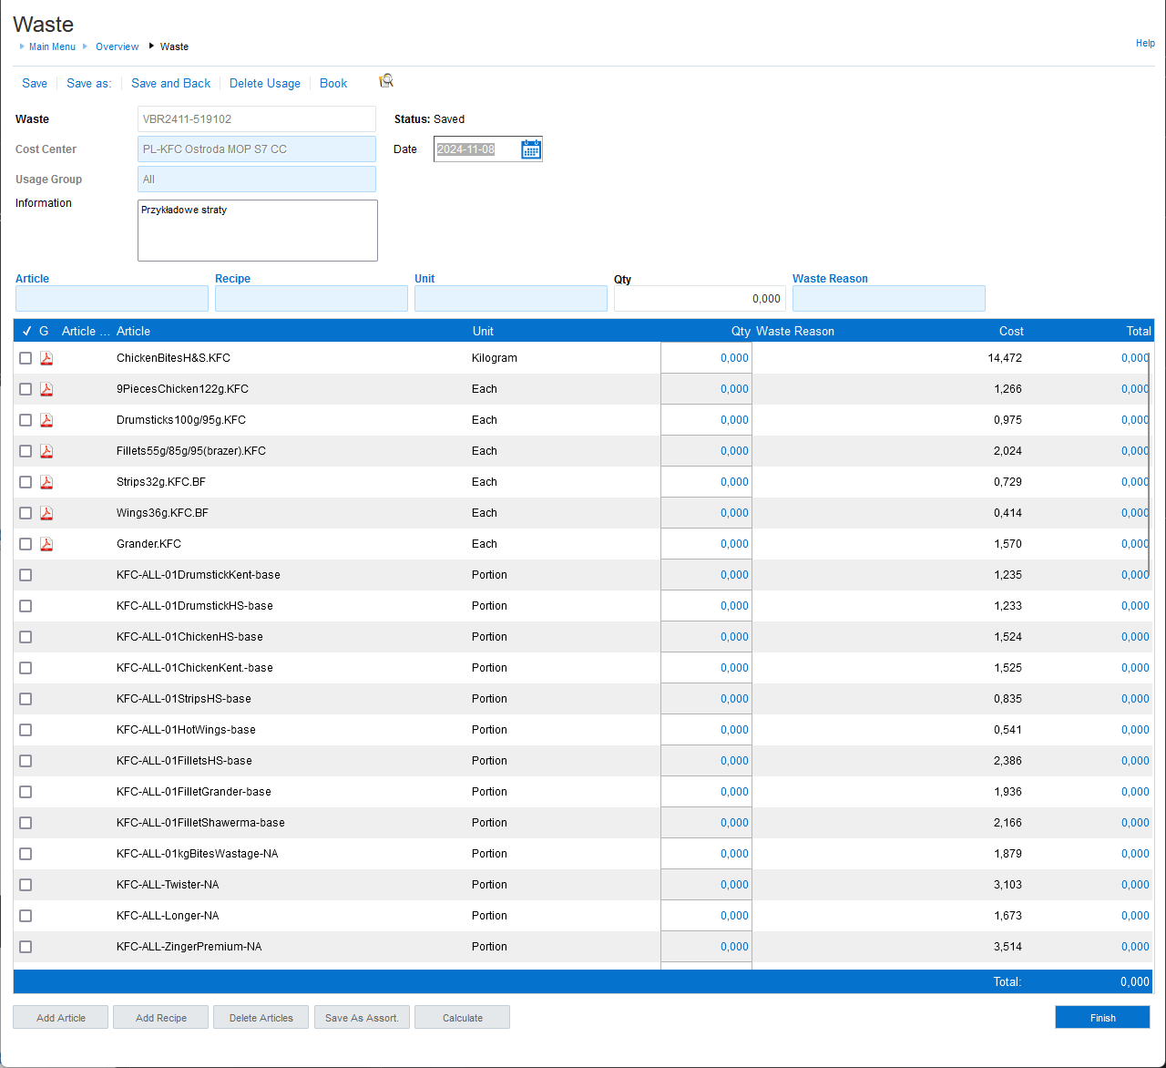Select the KFC-ALL-Twister-NA row checkbox
The image size is (1166, 1068).
26,885
